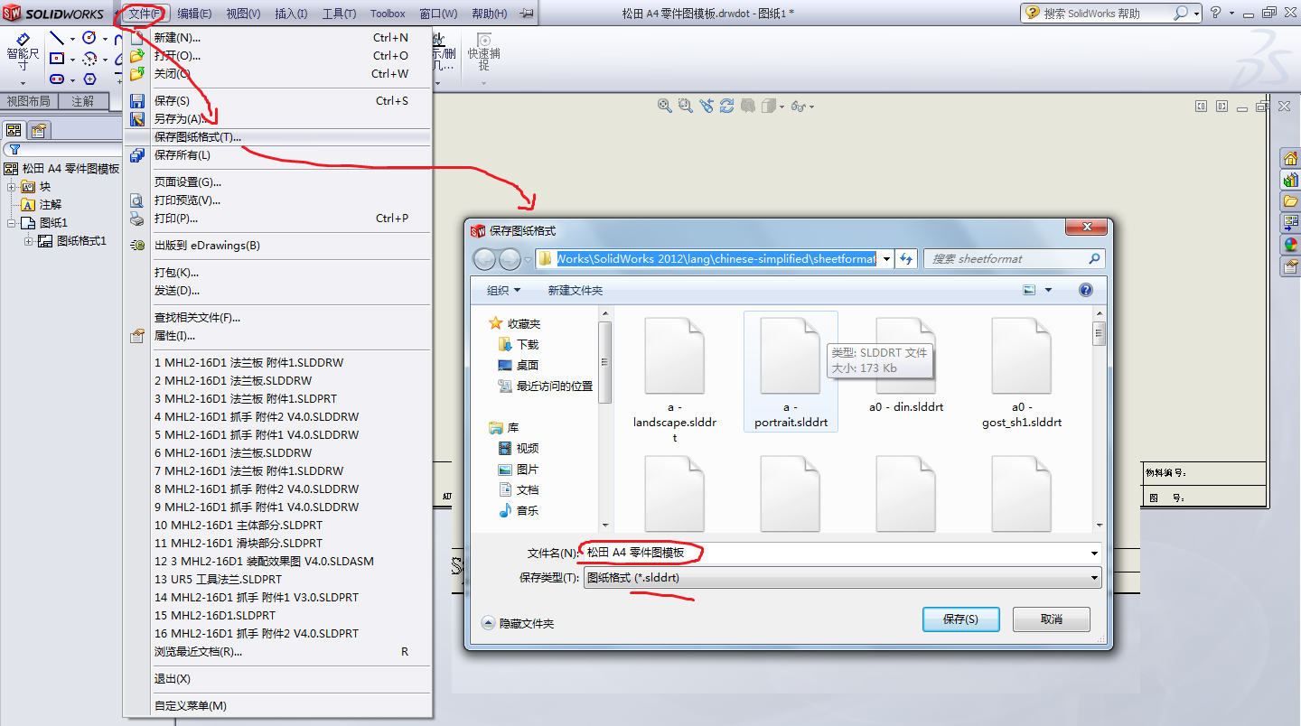This screenshot has height=726, width=1301.
Task: Open the Toolbox menu
Action: [x=388, y=14]
